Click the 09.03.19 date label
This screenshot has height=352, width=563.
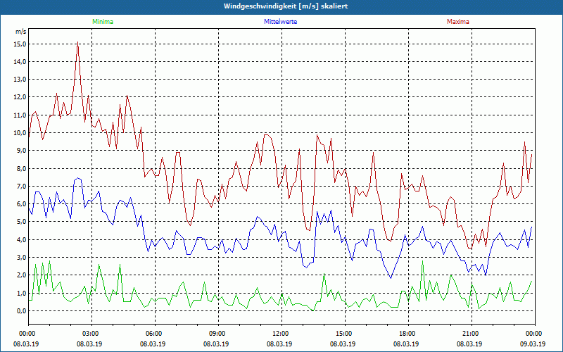click(x=533, y=344)
